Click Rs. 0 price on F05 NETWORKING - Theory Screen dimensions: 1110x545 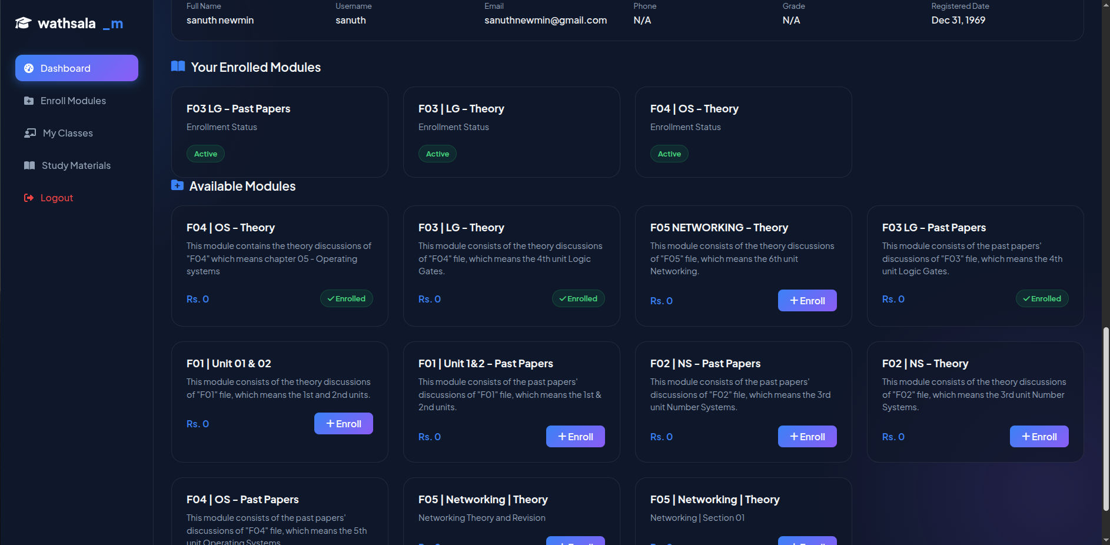coord(662,301)
